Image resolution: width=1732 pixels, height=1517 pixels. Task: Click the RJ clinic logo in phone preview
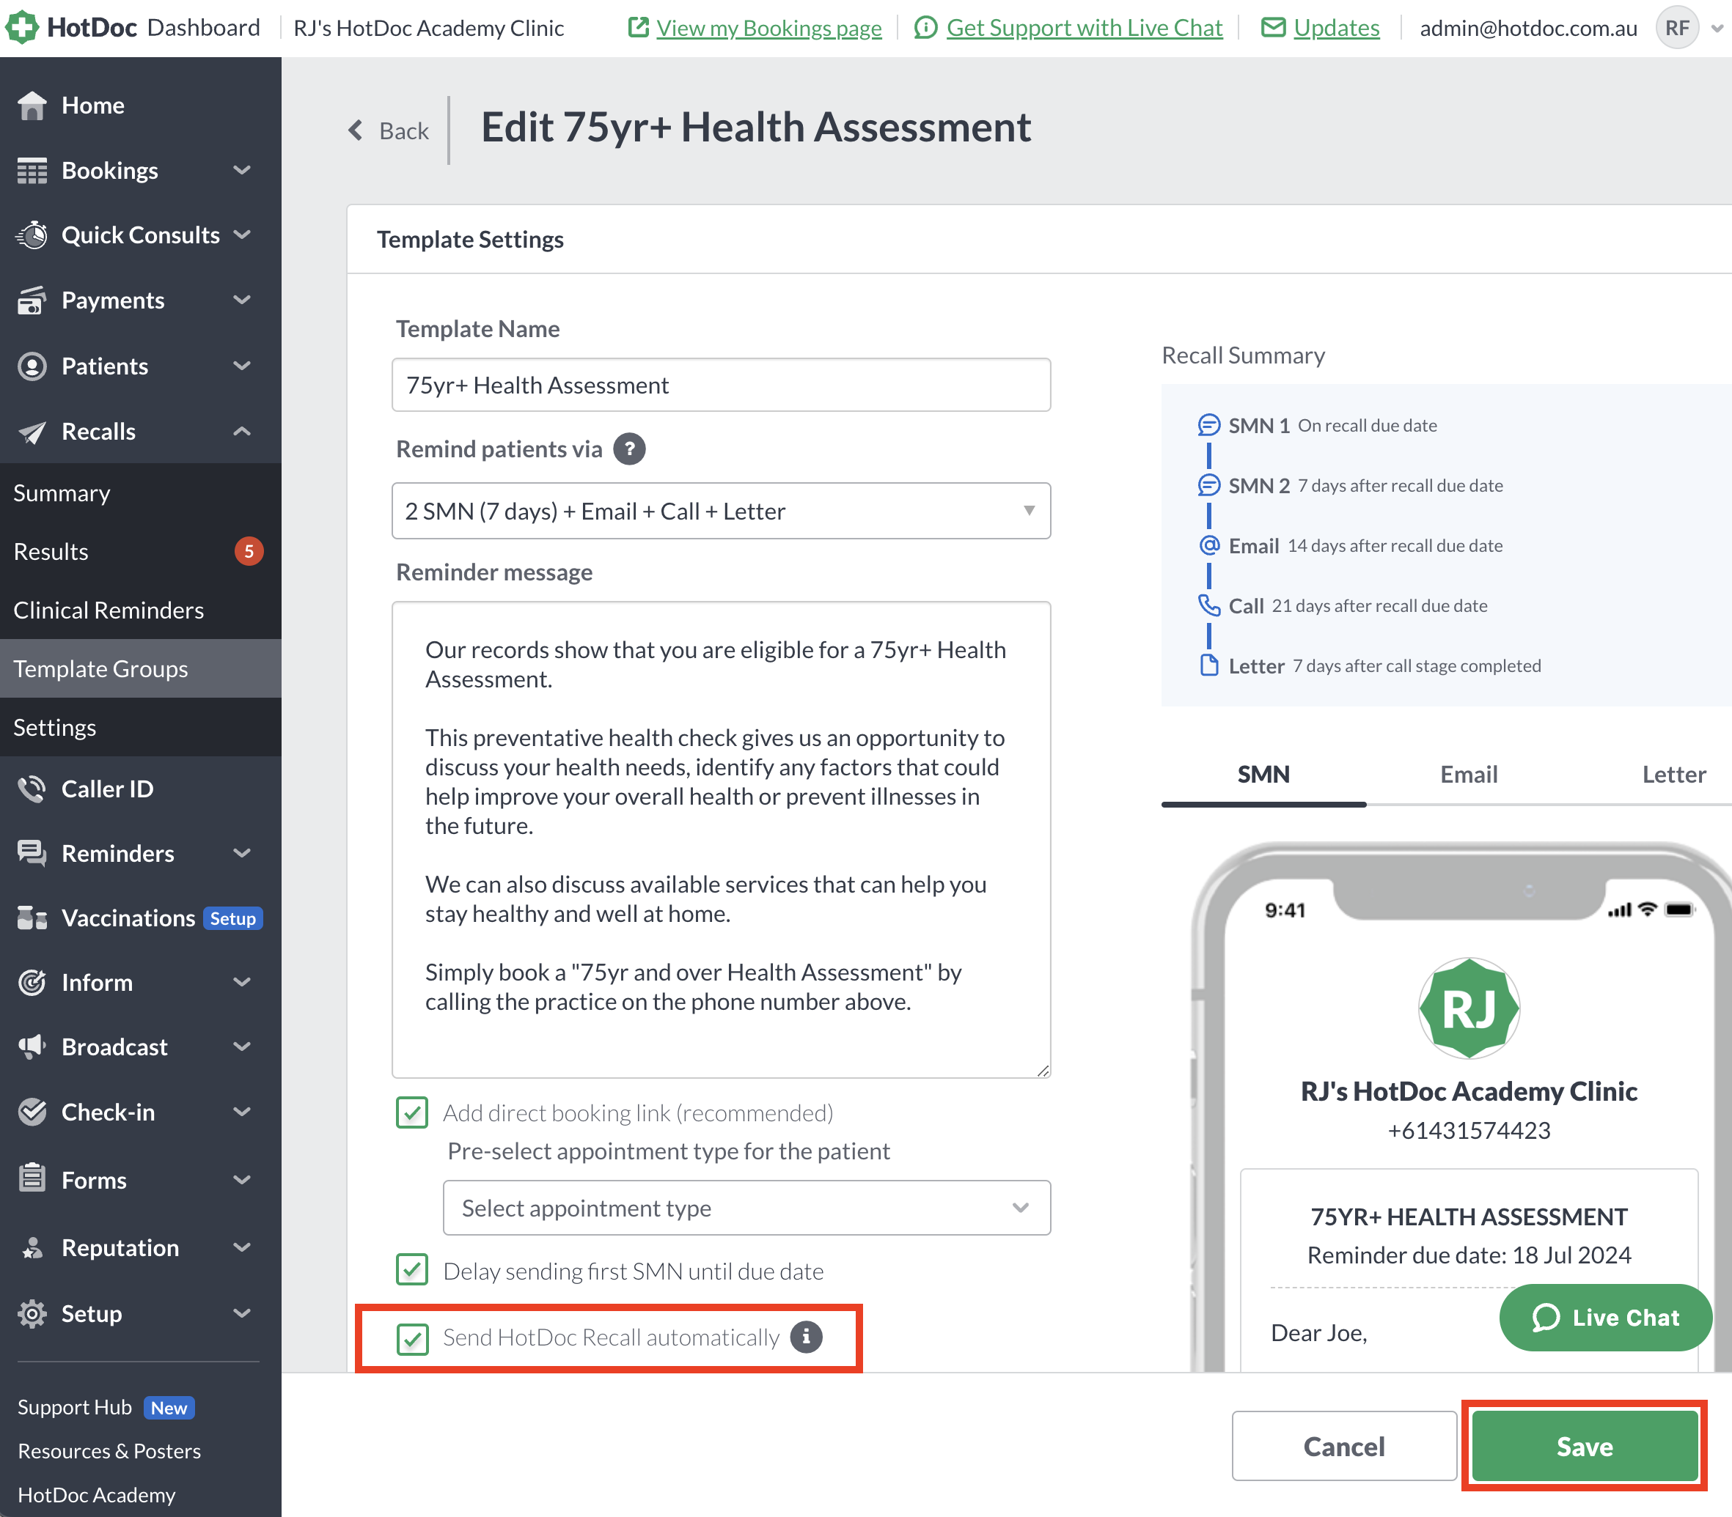tap(1469, 1008)
